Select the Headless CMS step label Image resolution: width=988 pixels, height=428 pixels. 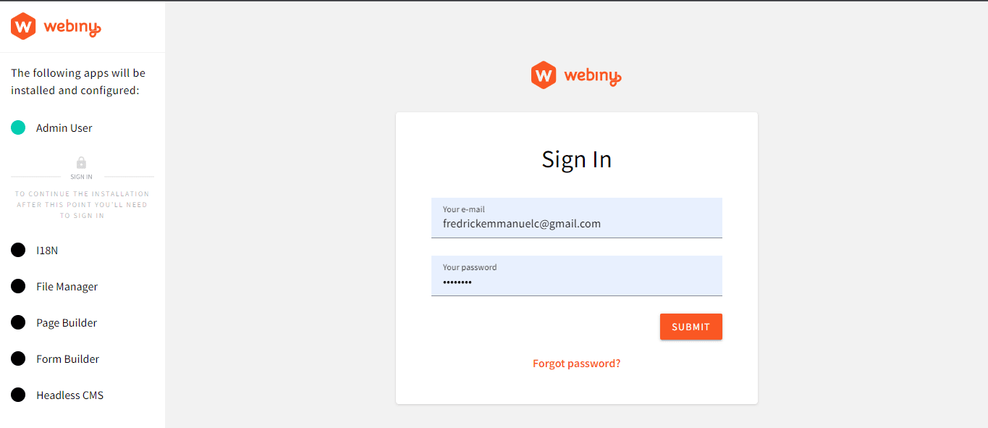pos(69,395)
